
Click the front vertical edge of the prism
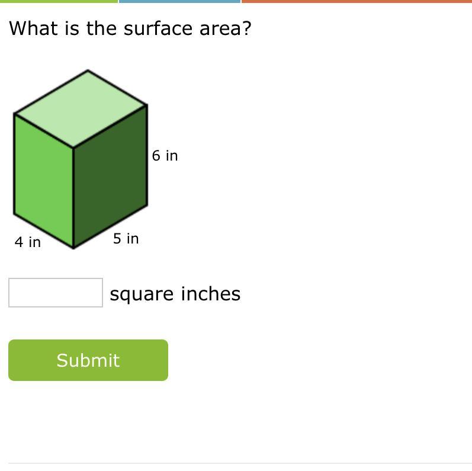point(74,197)
